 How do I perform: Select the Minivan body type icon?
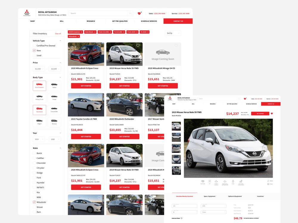54,122
